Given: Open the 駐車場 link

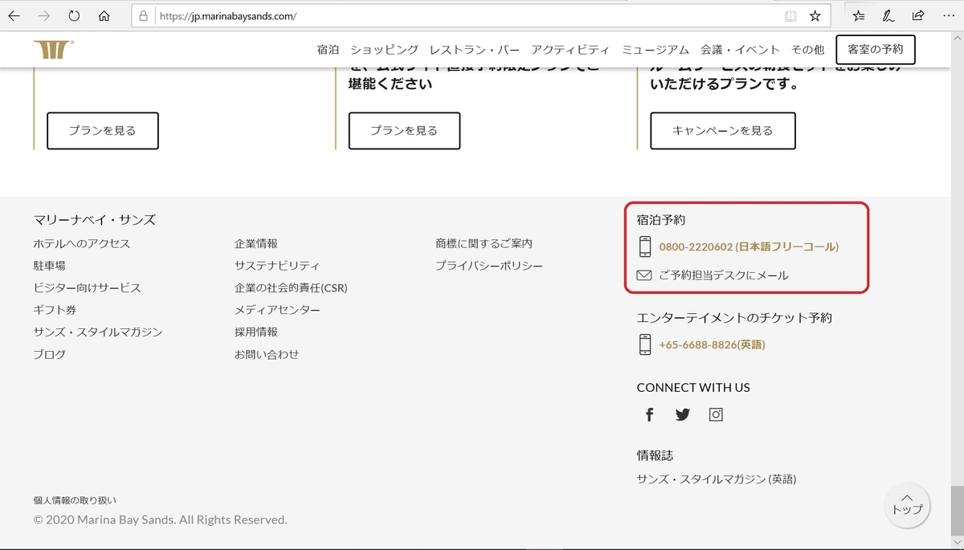Looking at the screenshot, I should [x=50, y=266].
